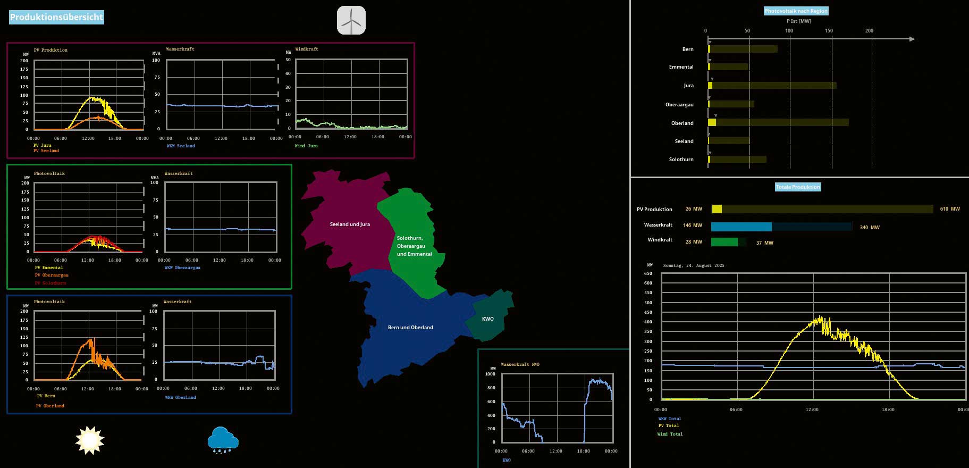Open the Windkraft chart in top panel
The image size is (969, 468).
(x=351, y=94)
